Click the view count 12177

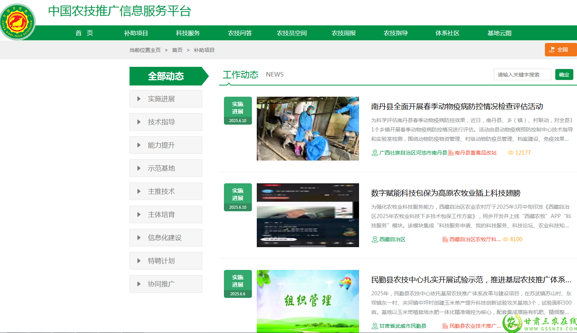click(523, 153)
